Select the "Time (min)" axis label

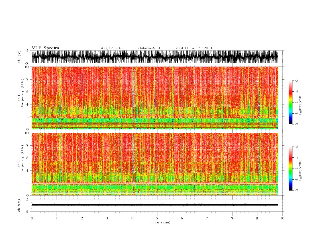point(161,222)
